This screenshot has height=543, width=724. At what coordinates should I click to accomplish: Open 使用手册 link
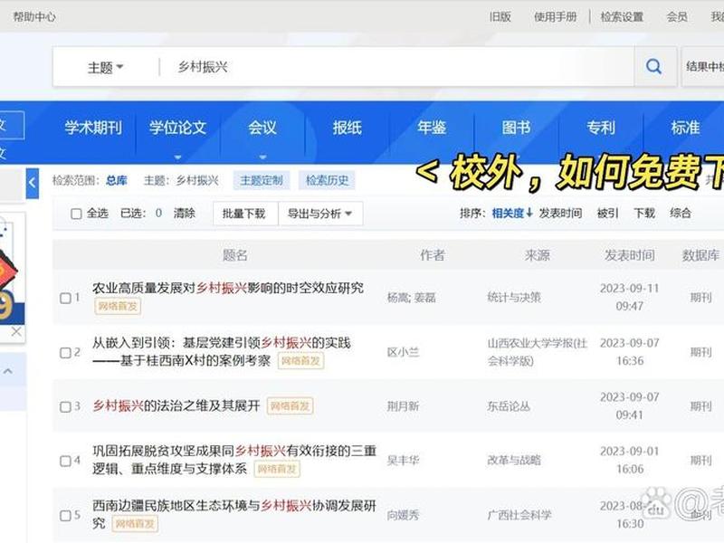556,17
